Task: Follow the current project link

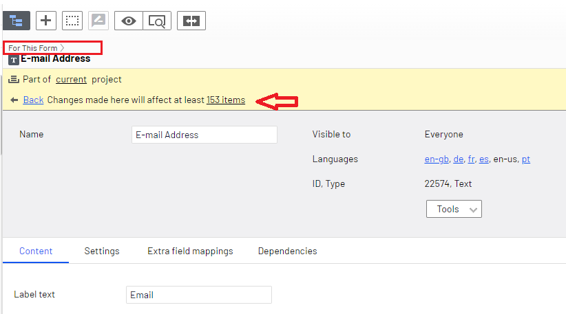Action: tap(71, 80)
